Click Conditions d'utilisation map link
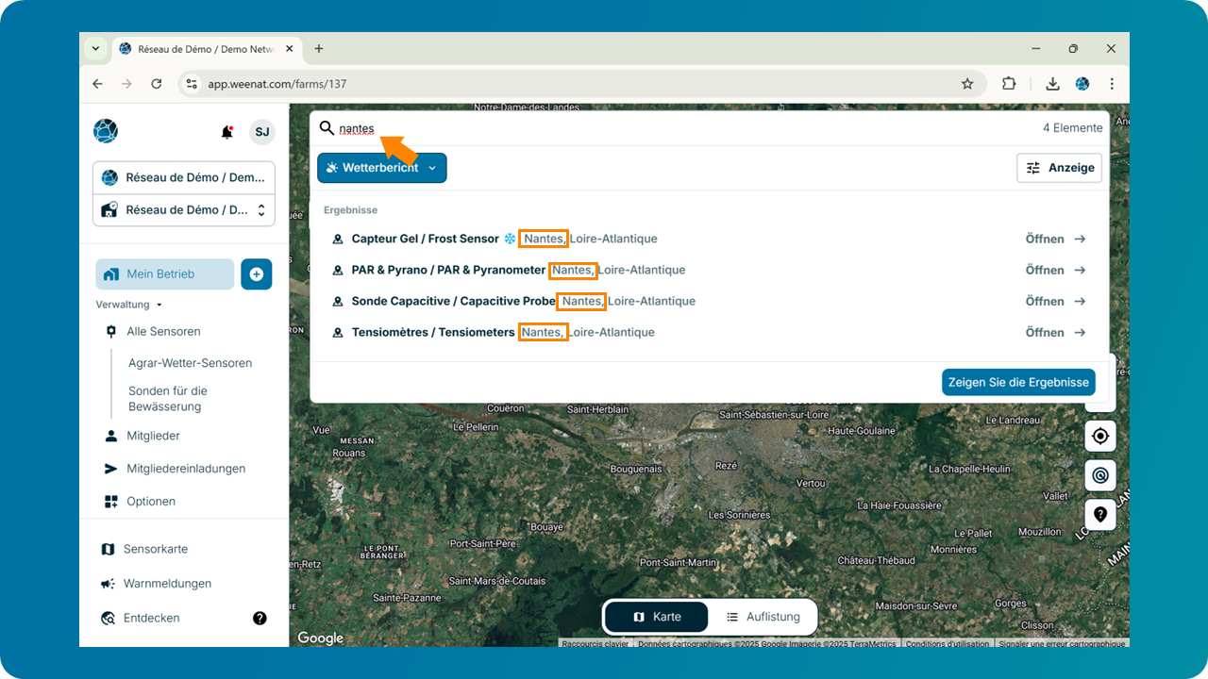The image size is (1208, 679). point(947,643)
